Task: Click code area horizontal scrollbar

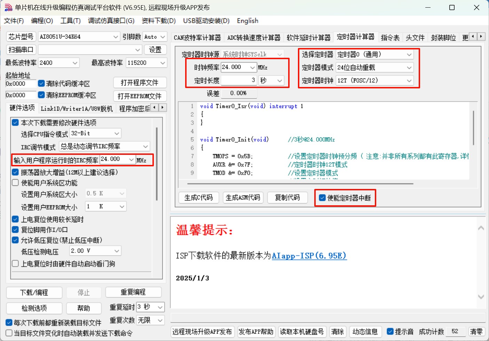Action: tap(300, 183)
